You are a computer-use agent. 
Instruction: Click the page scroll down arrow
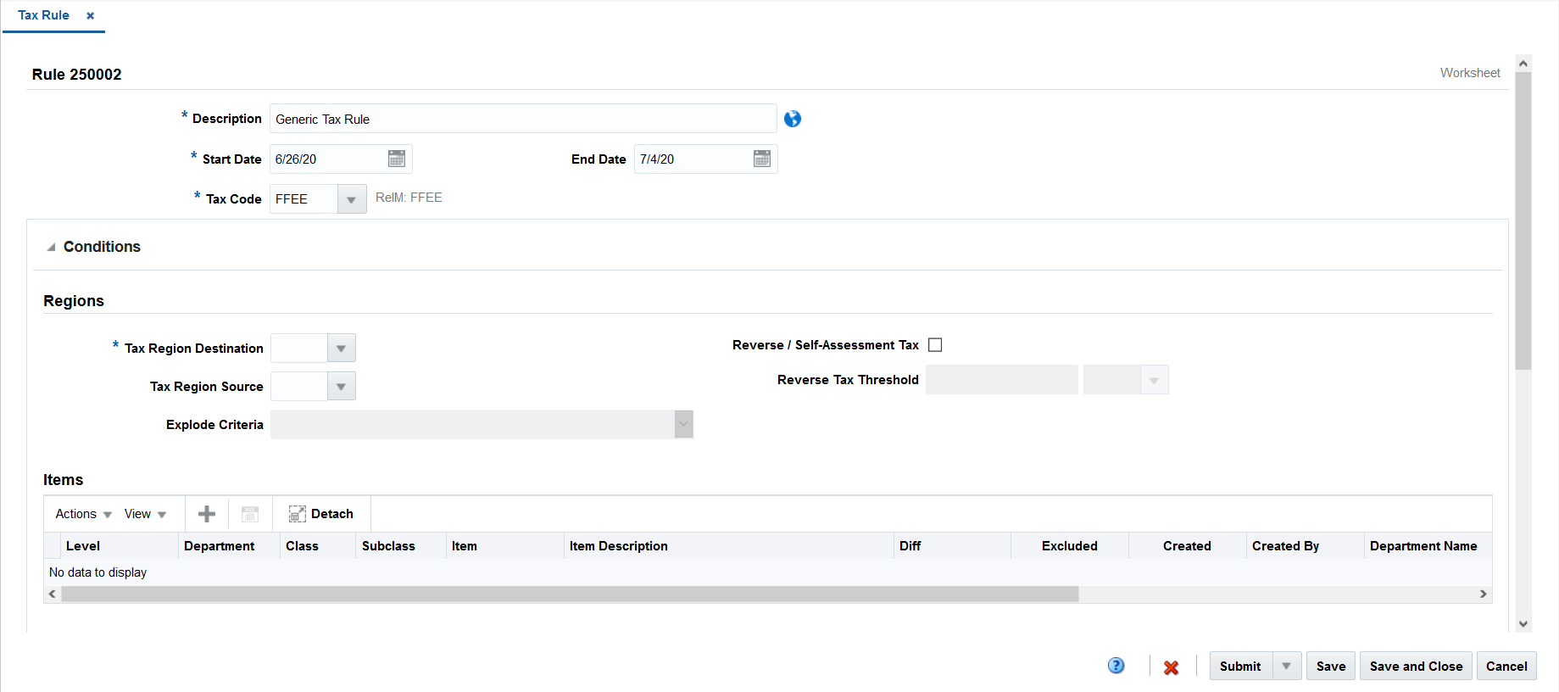click(x=1523, y=623)
